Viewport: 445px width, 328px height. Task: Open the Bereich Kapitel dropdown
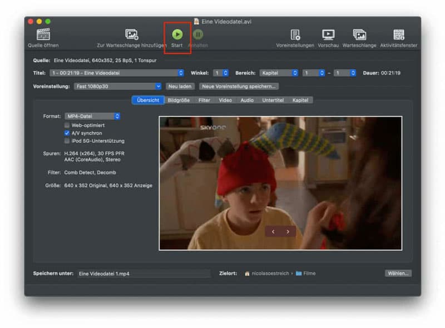[x=279, y=73]
